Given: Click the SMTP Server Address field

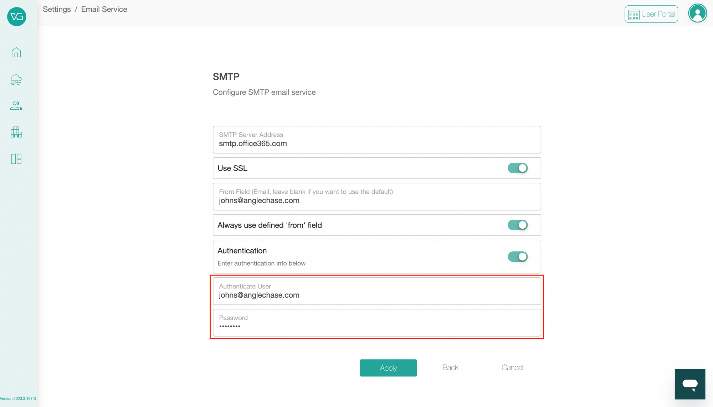Looking at the screenshot, I should (x=377, y=140).
